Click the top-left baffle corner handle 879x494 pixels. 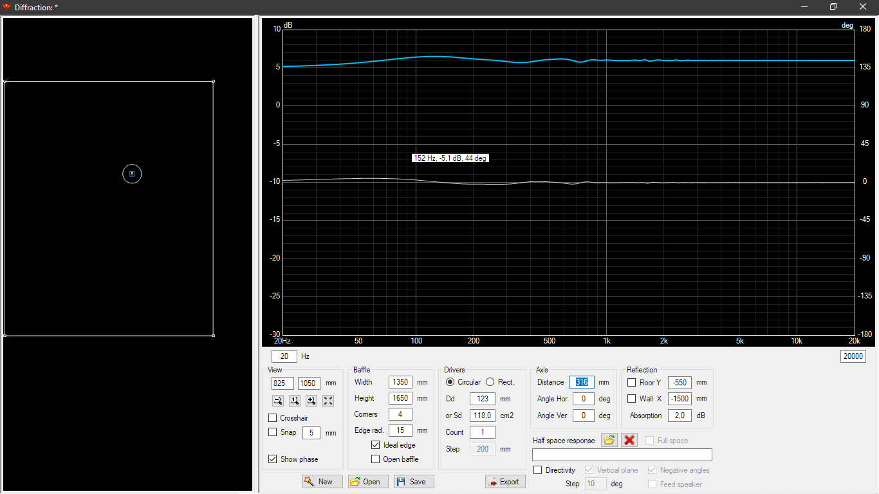[5, 81]
